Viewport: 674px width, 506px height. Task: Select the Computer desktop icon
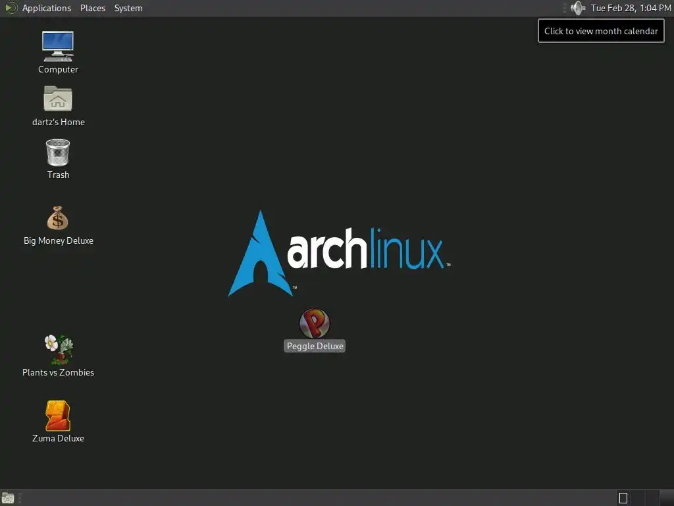tap(58, 47)
